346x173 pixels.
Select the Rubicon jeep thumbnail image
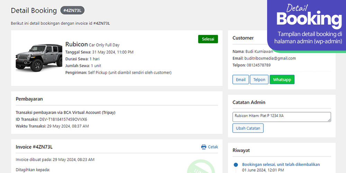click(39, 58)
